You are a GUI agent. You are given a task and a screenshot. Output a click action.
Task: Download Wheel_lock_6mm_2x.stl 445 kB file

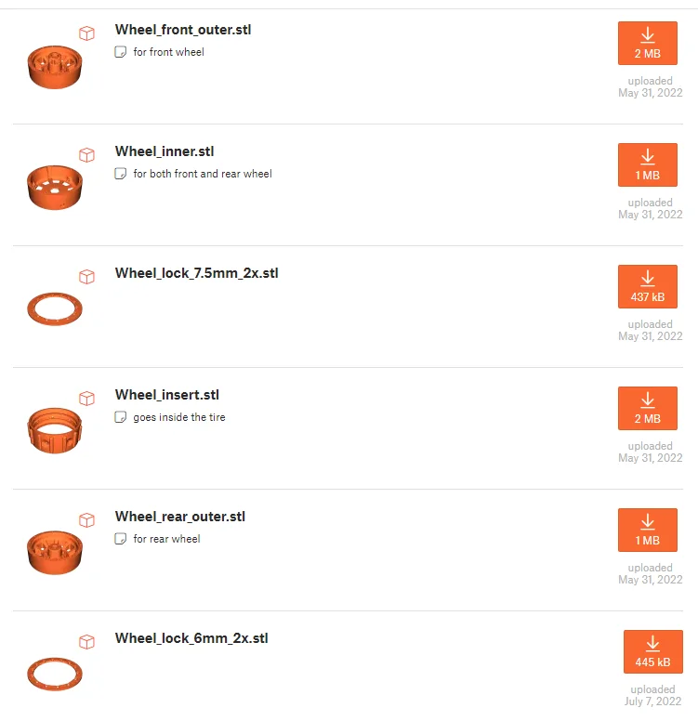point(652,652)
